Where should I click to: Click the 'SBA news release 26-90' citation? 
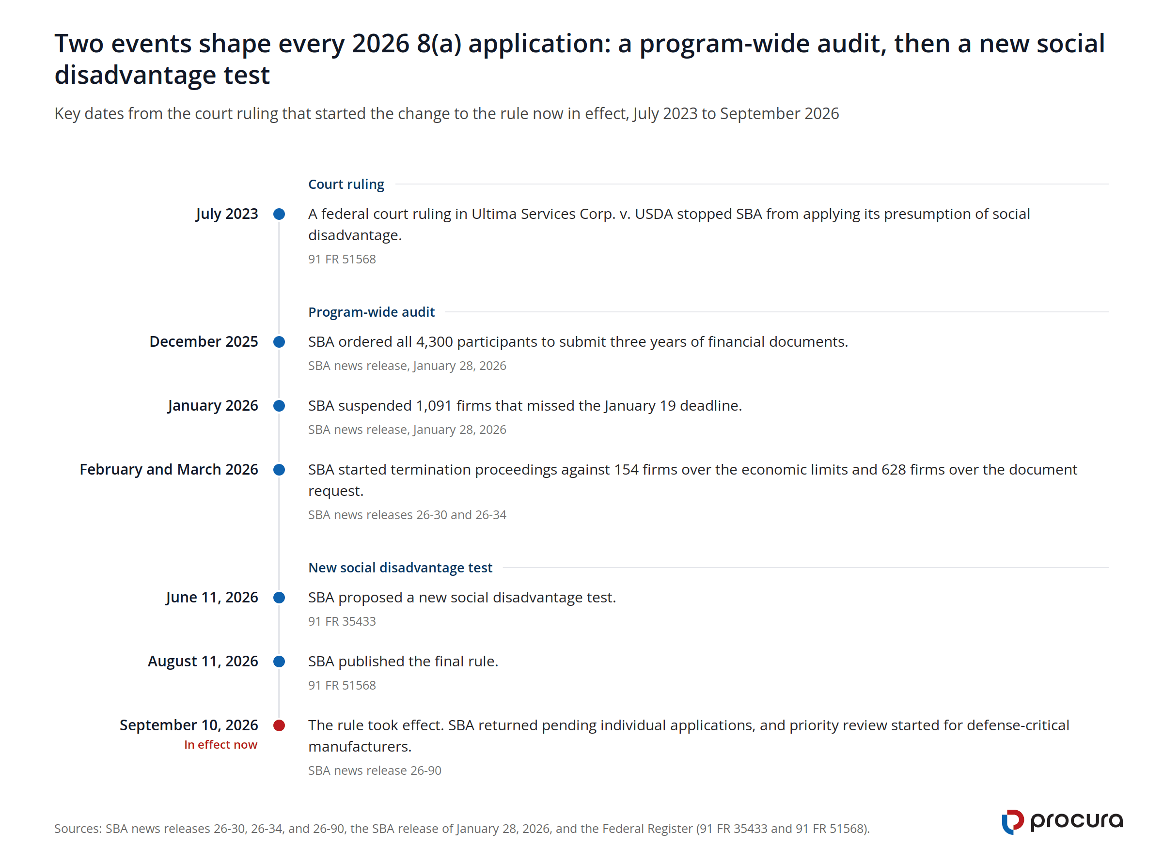click(x=374, y=770)
